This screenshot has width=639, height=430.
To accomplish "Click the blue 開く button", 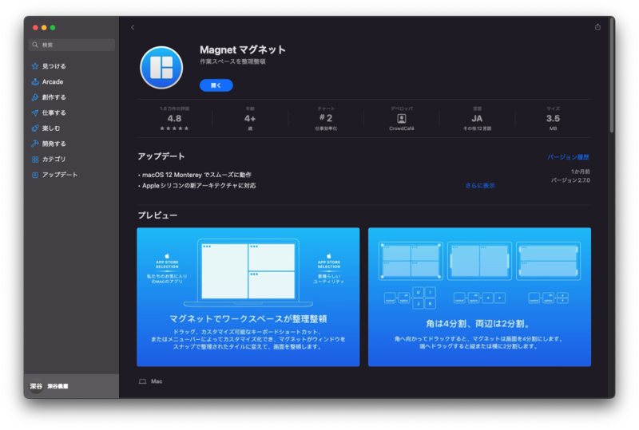I will point(216,85).
